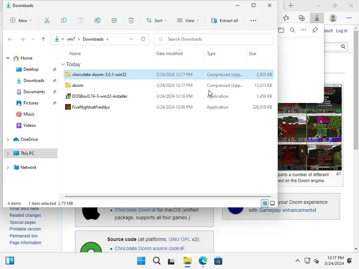Switch to details view in the status bar
359x269 pixels.
tap(265, 203)
